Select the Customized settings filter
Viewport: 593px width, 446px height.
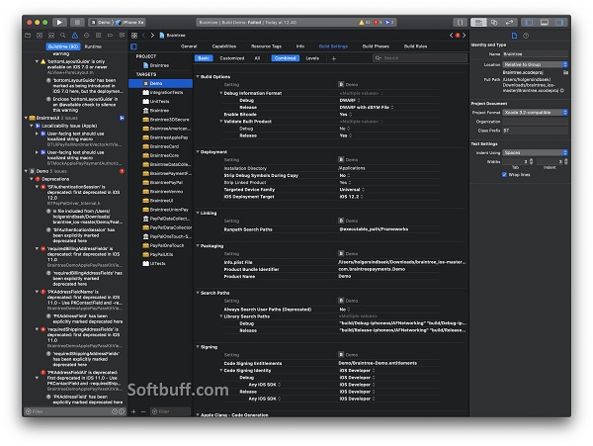[232, 58]
